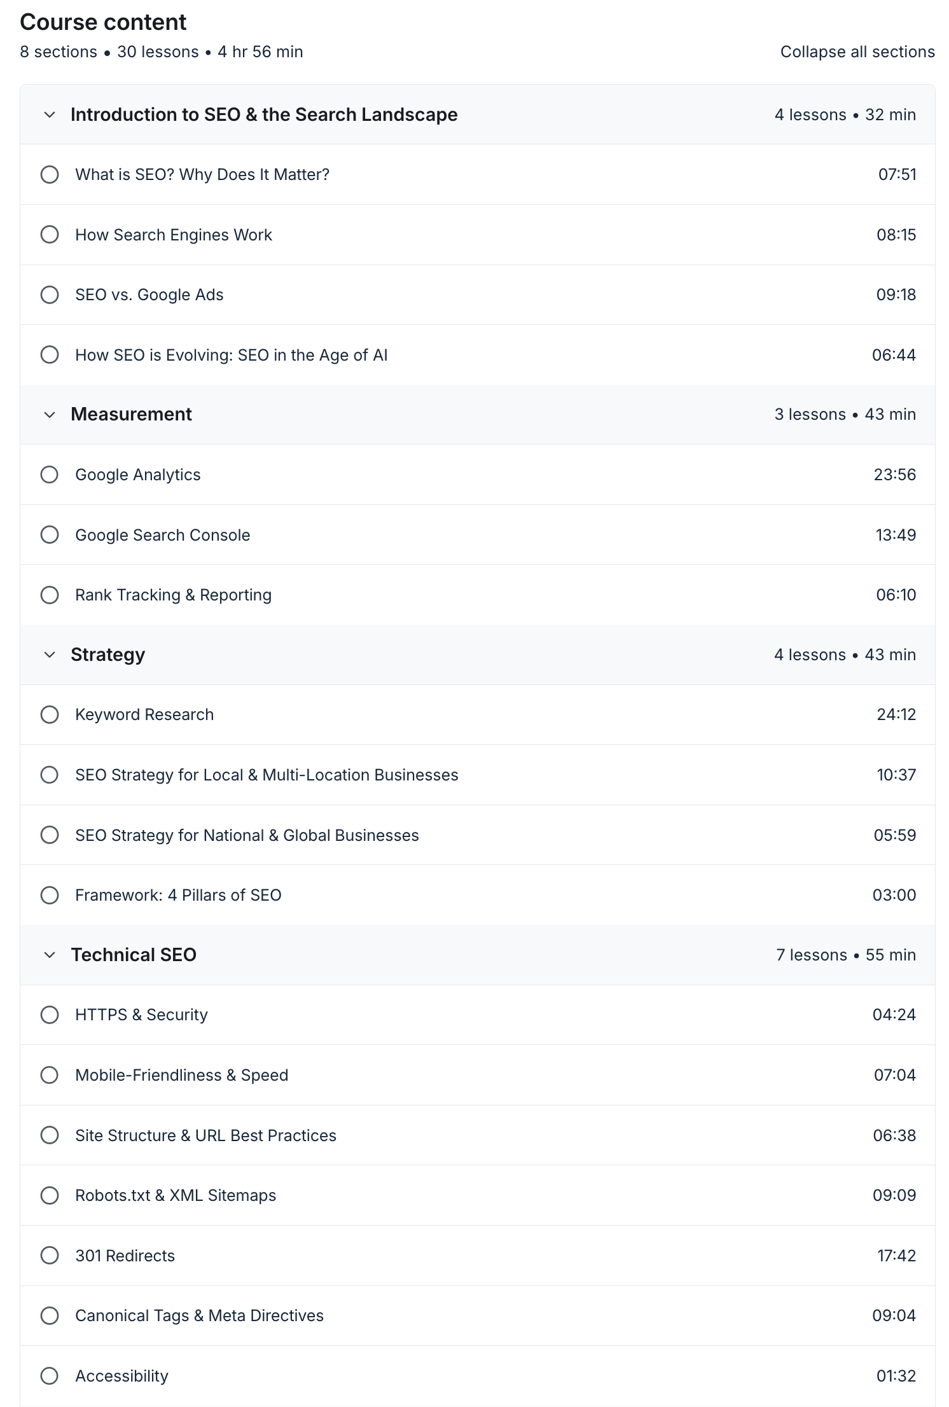Image resolution: width=949 pixels, height=1407 pixels.
Task: Collapse the Introduction to SEO section chevron
Action: (50, 115)
